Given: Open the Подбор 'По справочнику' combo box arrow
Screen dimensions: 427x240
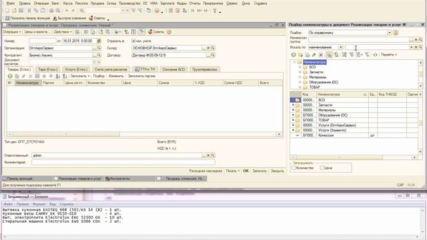Looking at the screenshot, I should pyautogui.click(x=390, y=33).
